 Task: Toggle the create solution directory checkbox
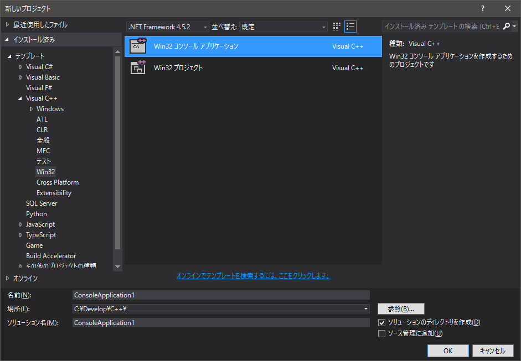382,322
